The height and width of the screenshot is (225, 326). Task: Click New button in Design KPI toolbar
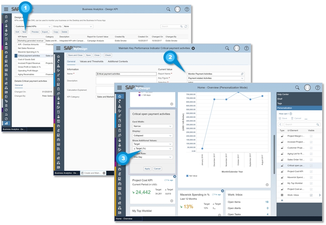point(24,32)
